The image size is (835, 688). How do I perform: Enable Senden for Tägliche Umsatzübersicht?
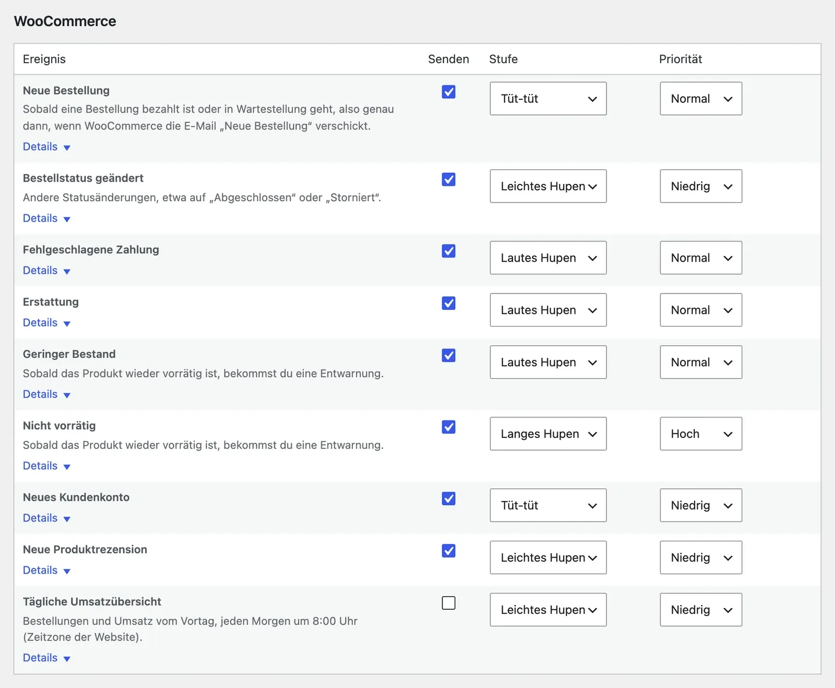click(448, 603)
